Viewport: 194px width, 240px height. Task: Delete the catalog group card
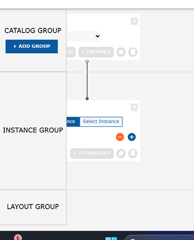tap(133, 52)
